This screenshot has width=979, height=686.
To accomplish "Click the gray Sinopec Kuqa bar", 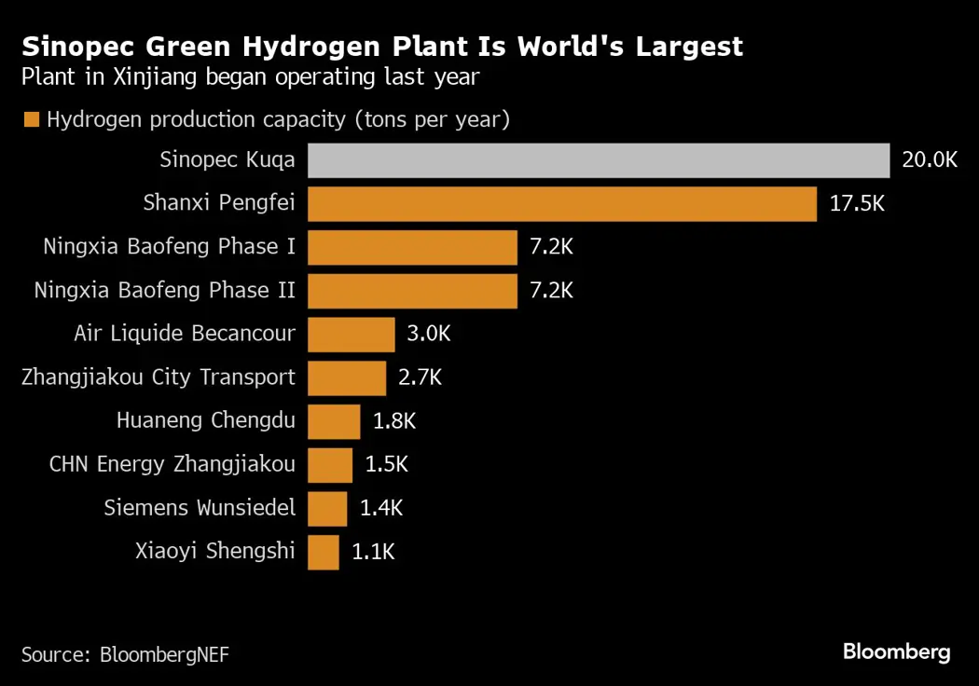I will [x=598, y=160].
